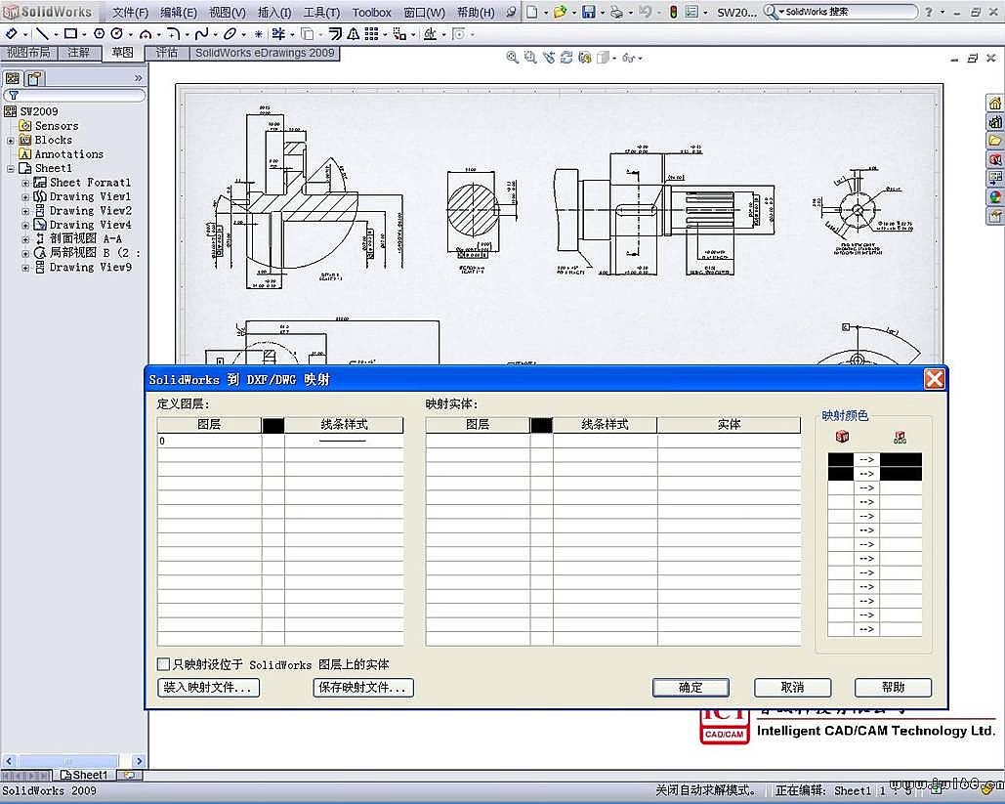Expand the Sheet Format1 node
This screenshot has height=804, width=1005.
(x=25, y=183)
